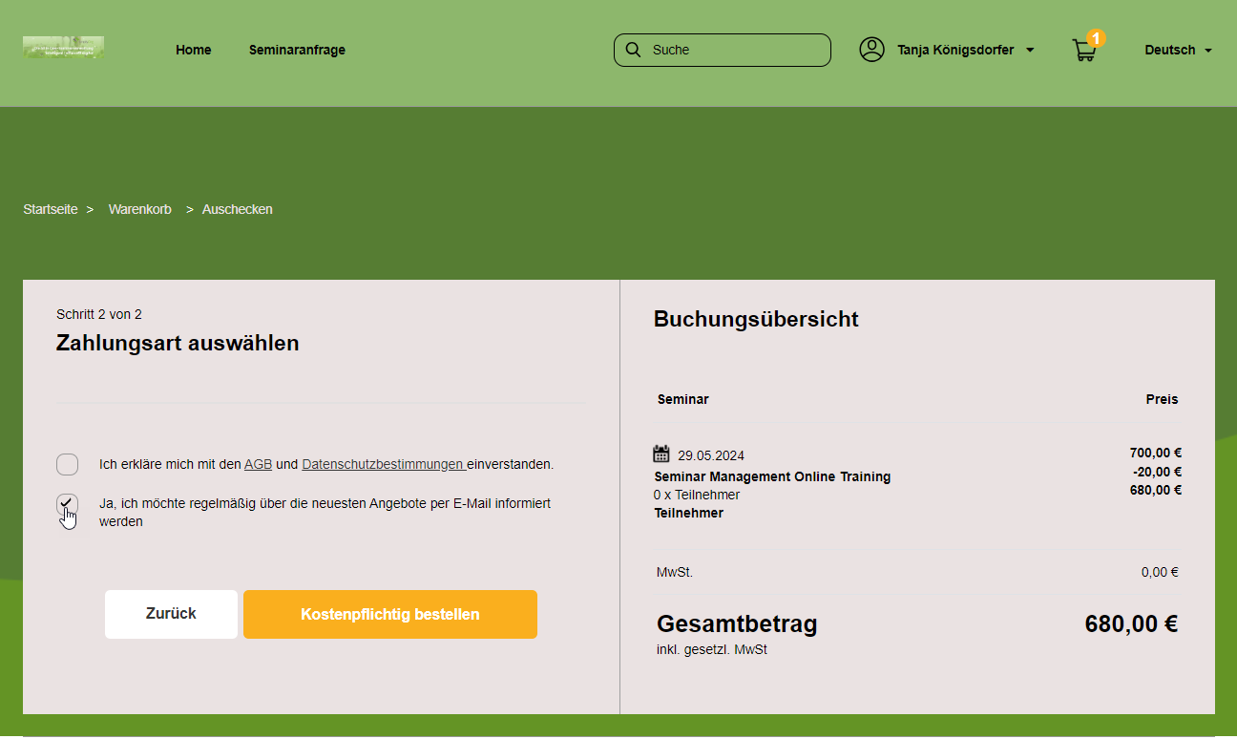Image resolution: width=1237 pixels, height=739 pixels.
Task: Click the user profile avatar icon
Action: click(871, 50)
